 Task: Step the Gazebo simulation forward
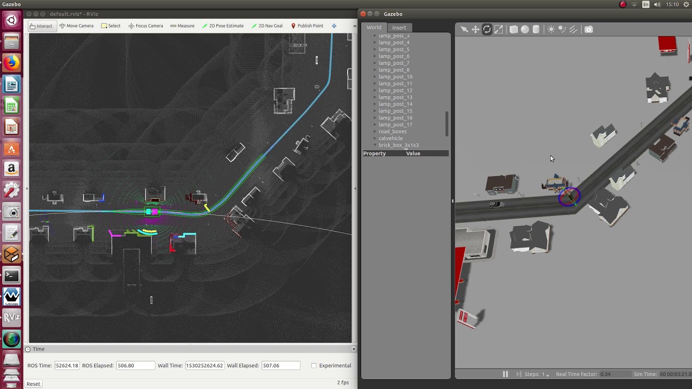pyautogui.click(x=518, y=374)
